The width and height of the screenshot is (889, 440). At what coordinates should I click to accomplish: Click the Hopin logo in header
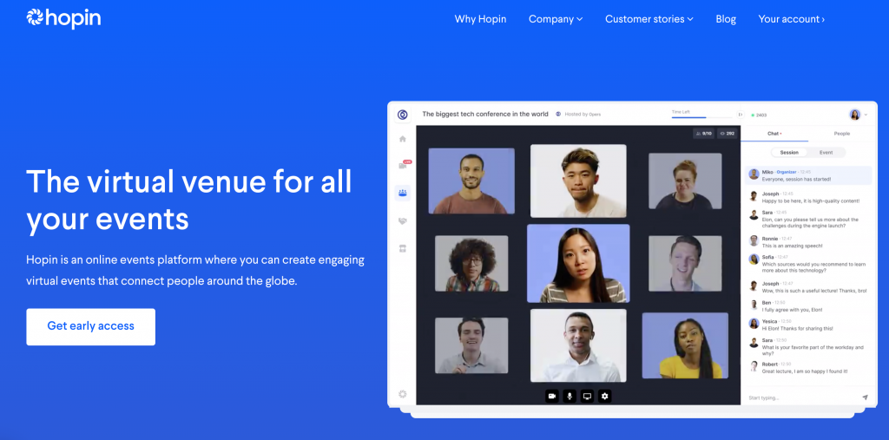(x=63, y=19)
